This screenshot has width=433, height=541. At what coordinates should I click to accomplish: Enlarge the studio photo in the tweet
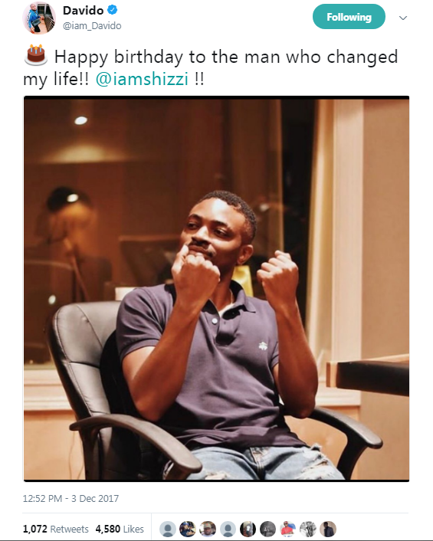tap(216, 288)
